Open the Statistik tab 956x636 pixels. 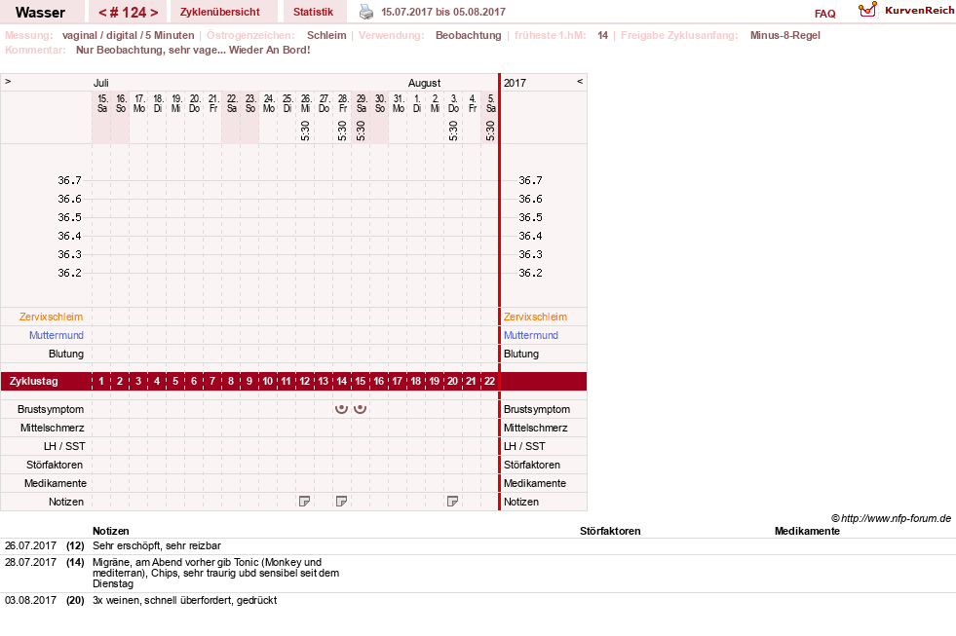pos(314,12)
